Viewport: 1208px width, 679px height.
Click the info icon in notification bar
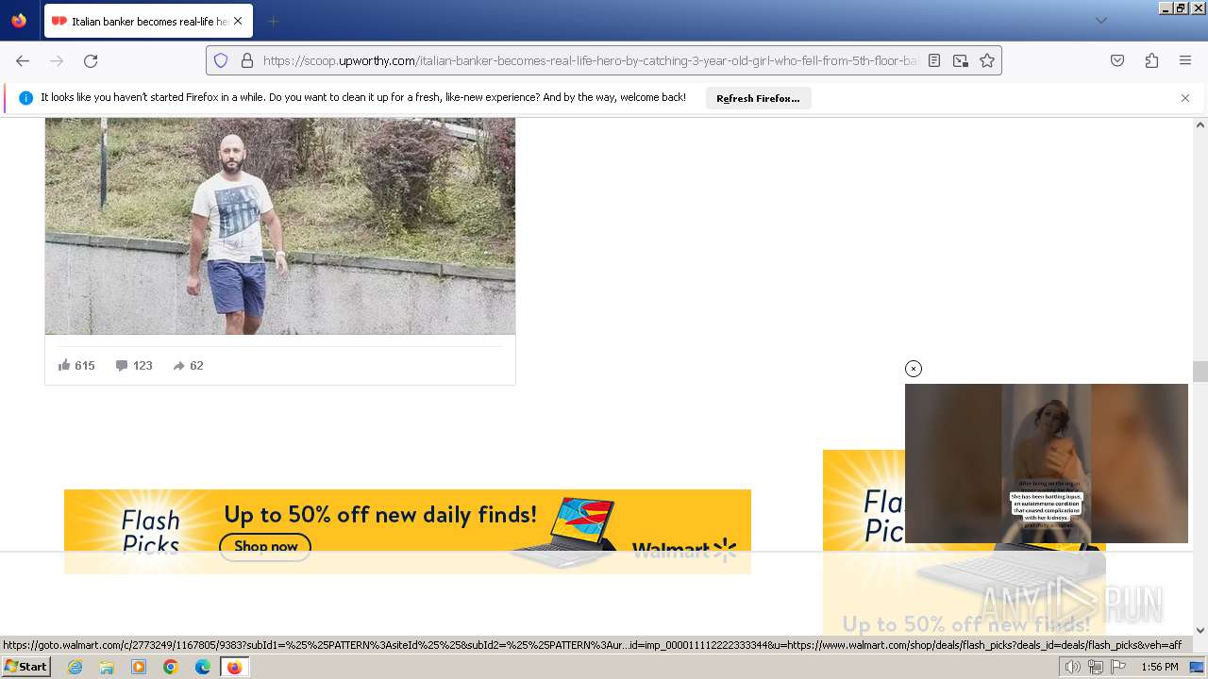(25, 98)
